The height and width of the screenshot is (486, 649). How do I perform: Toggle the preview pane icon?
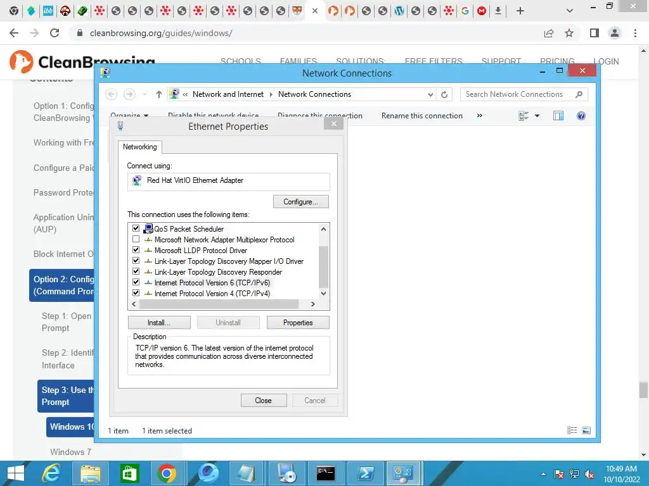click(x=558, y=116)
